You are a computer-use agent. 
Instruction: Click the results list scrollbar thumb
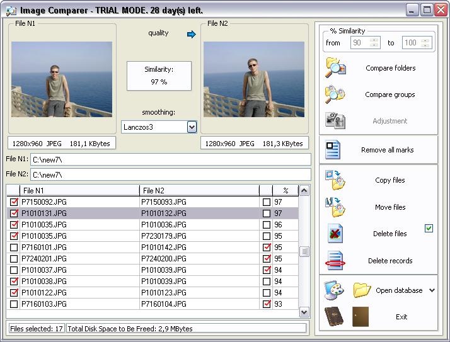(x=304, y=252)
